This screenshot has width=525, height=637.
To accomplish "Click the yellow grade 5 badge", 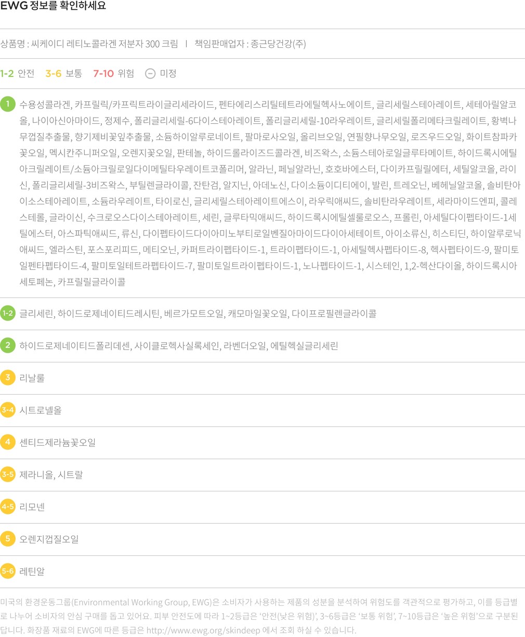I will pos(8,539).
